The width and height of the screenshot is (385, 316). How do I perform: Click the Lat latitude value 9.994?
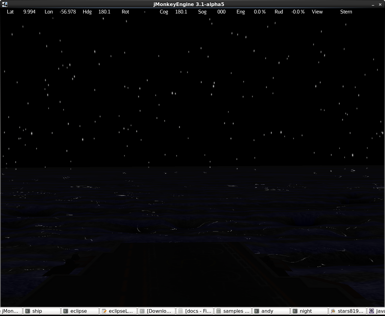point(29,12)
